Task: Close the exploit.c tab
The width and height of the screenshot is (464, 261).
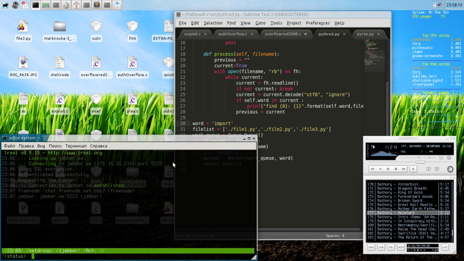Action: (205, 34)
